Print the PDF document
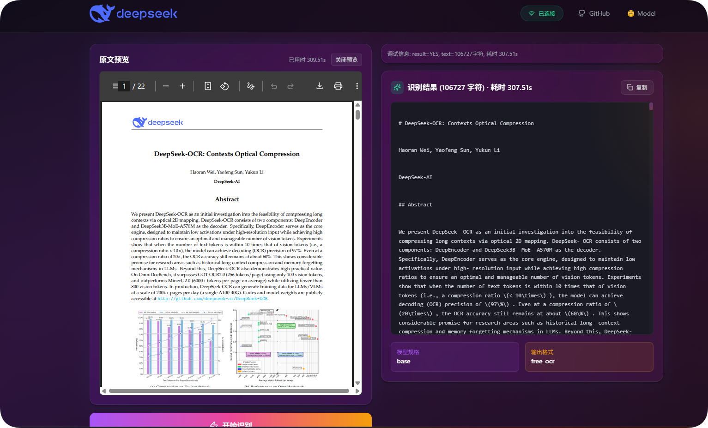The image size is (708, 428). pos(338,86)
